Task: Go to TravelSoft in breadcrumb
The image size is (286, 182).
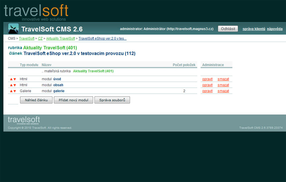Action: pyautogui.click(x=27, y=38)
